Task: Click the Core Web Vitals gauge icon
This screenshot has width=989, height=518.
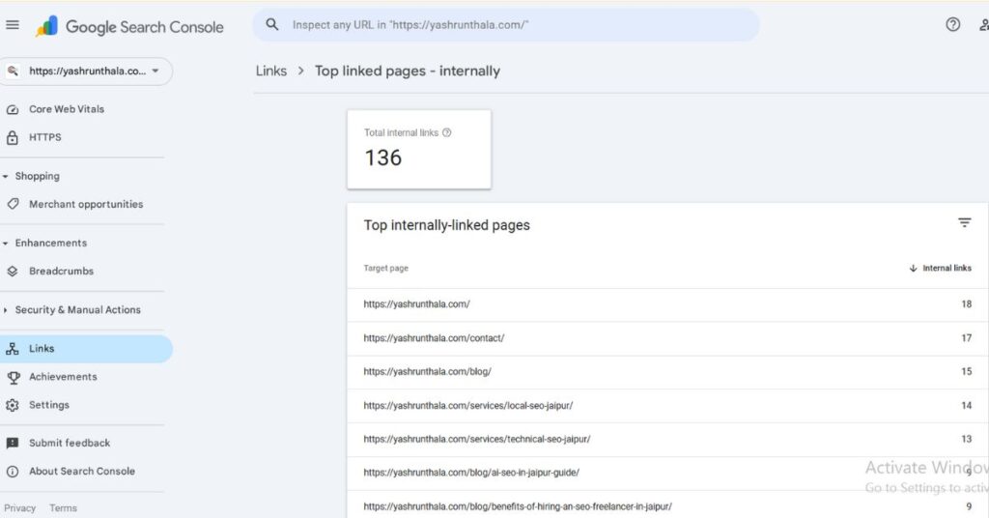Action: click(x=12, y=110)
